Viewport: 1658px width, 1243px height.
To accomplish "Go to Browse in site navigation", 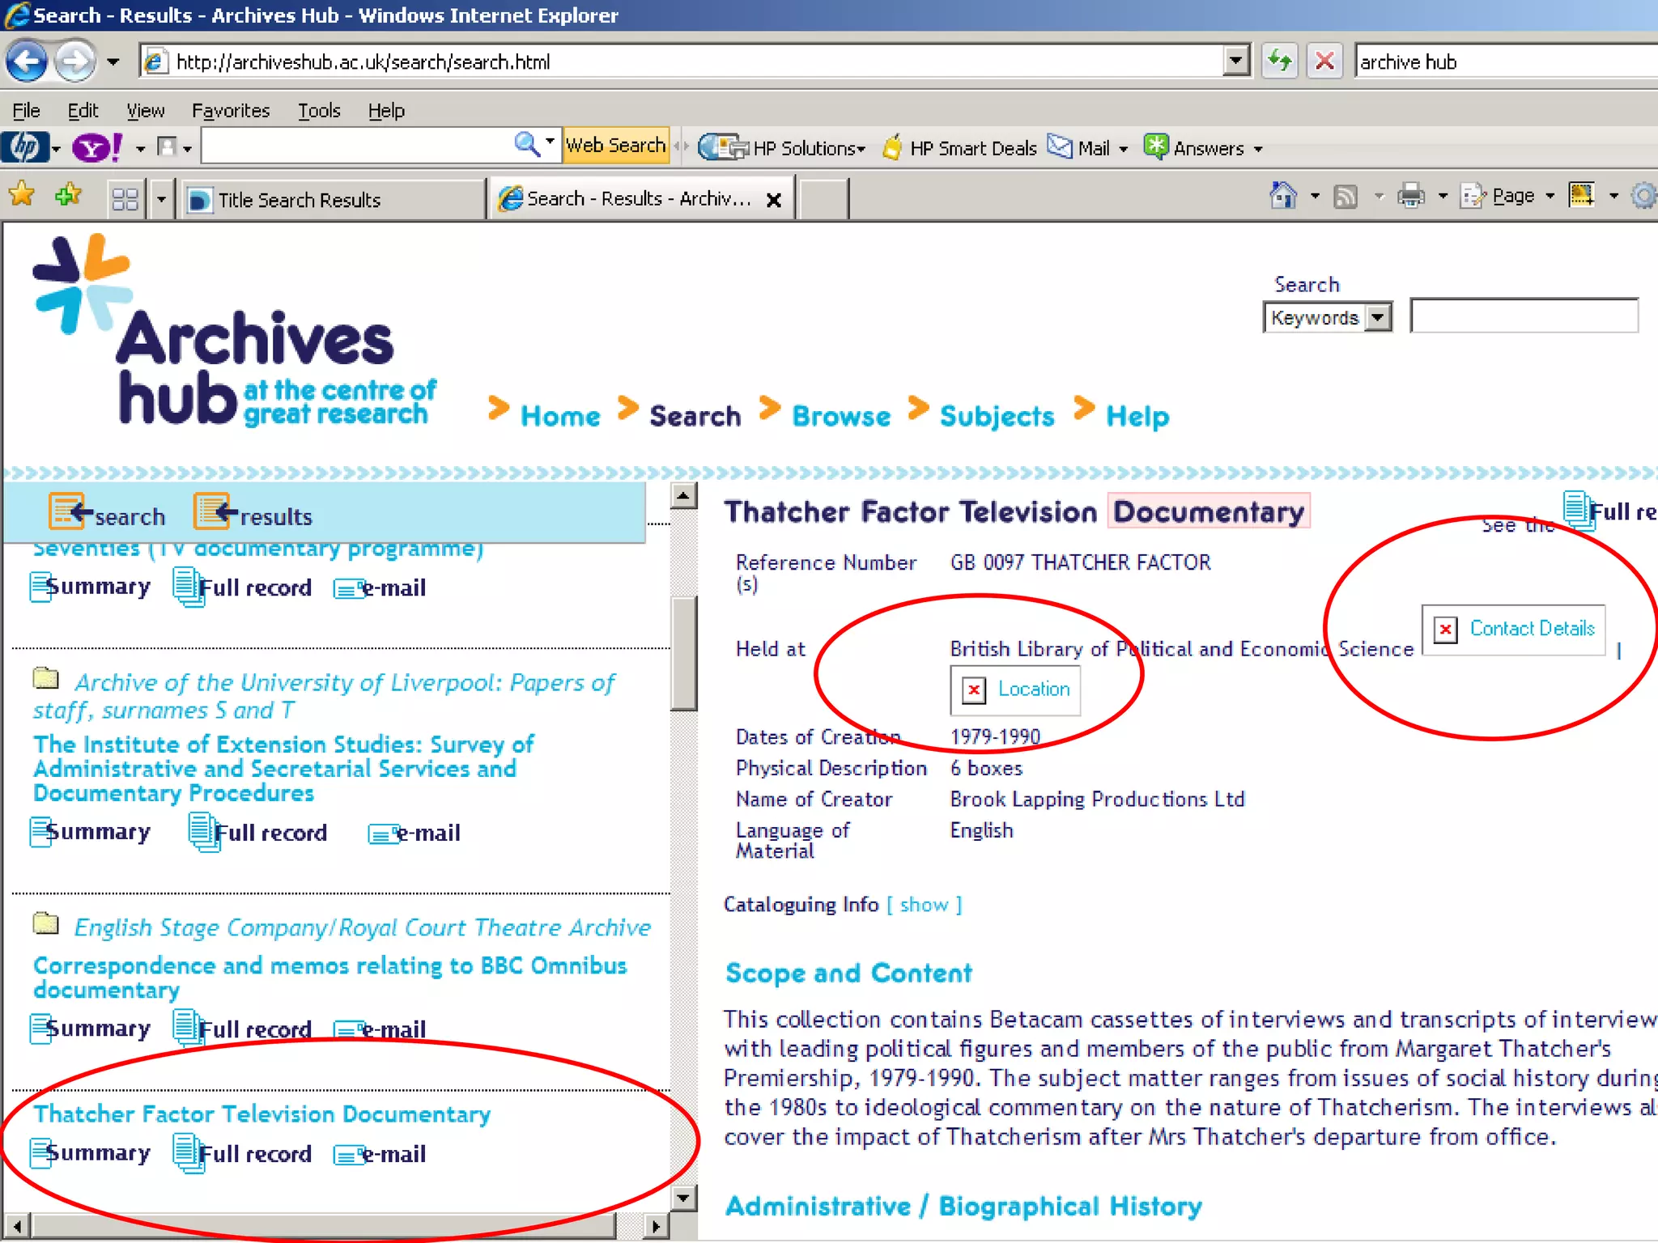I will (840, 416).
